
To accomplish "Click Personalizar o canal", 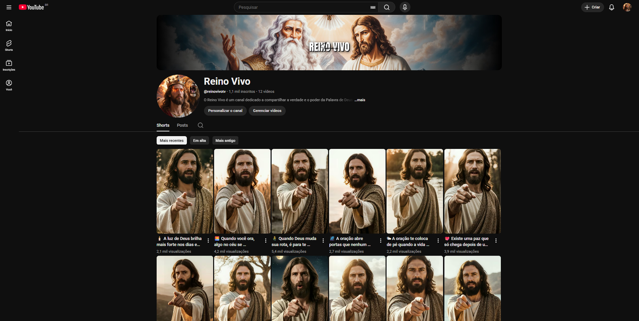I will click(225, 111).
